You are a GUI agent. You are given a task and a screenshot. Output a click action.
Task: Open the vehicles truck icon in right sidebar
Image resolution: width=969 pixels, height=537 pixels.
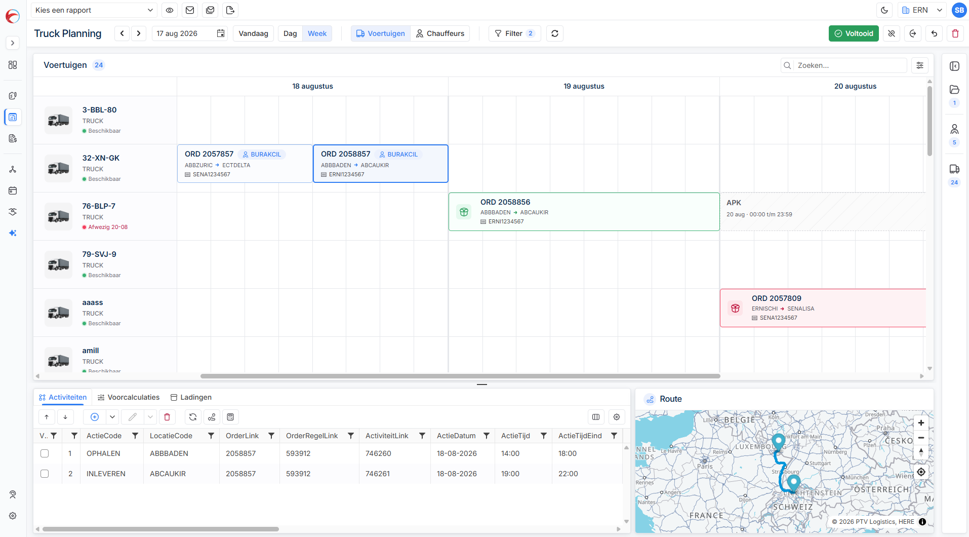click(954, 169)
